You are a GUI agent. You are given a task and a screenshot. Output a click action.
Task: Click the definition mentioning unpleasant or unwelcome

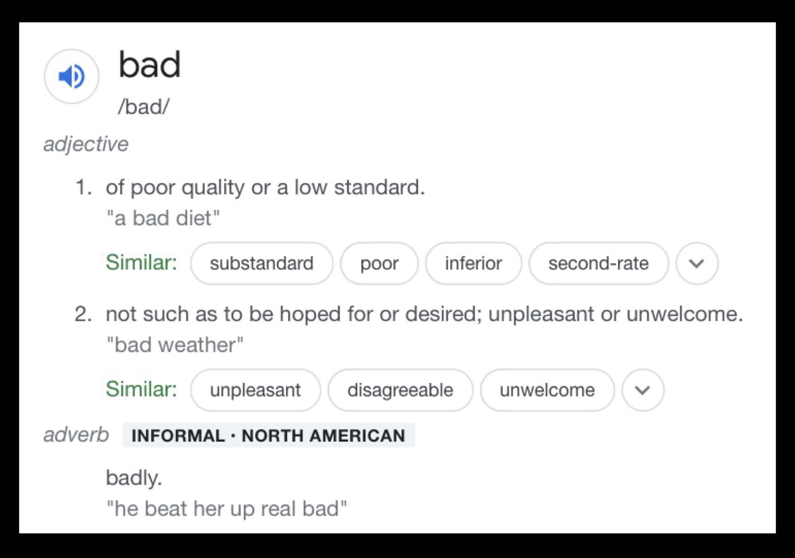(x=424, y=314)
